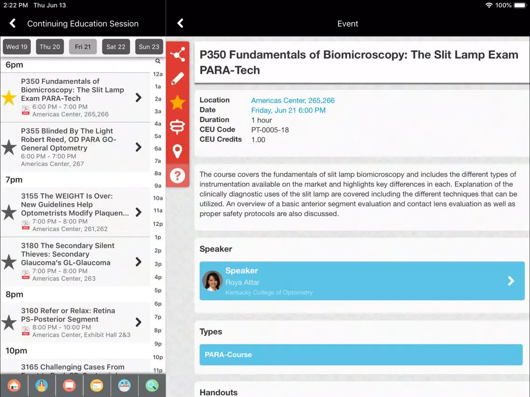Viewport: 530px width, 397px height.
Task: Jump to 10p in time index
Action: coord(158,357)
